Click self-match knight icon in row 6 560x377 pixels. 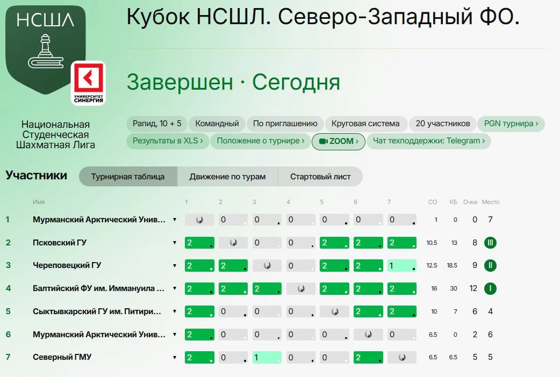[368, 335]
